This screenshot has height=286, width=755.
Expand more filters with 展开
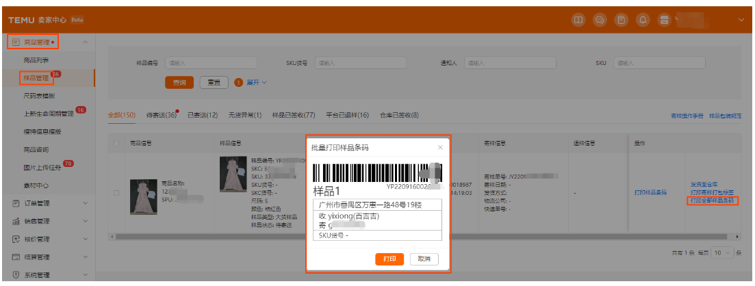(256, 82)
